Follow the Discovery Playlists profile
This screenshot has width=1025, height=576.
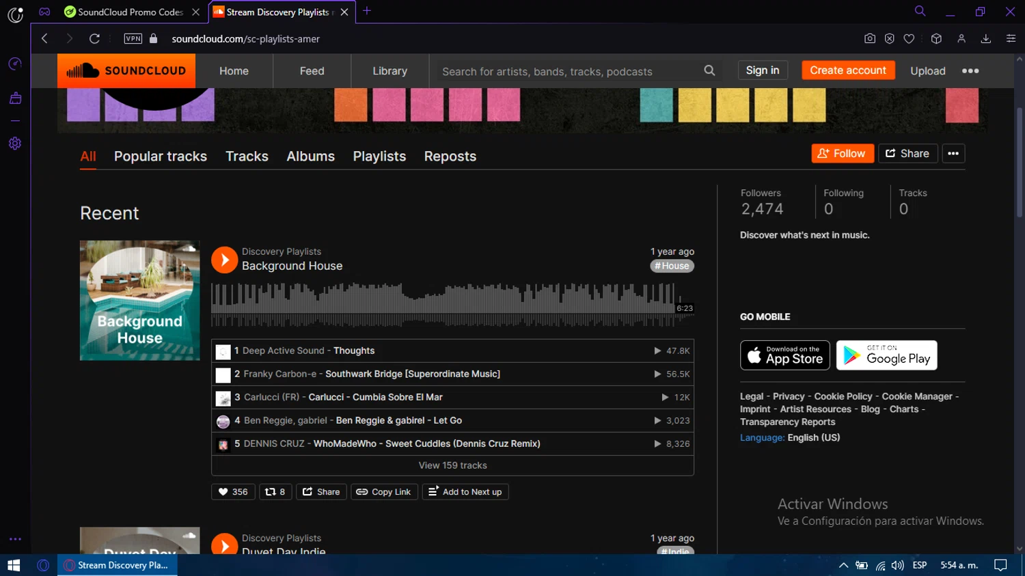pyautogui.click(x=842, y=154)
